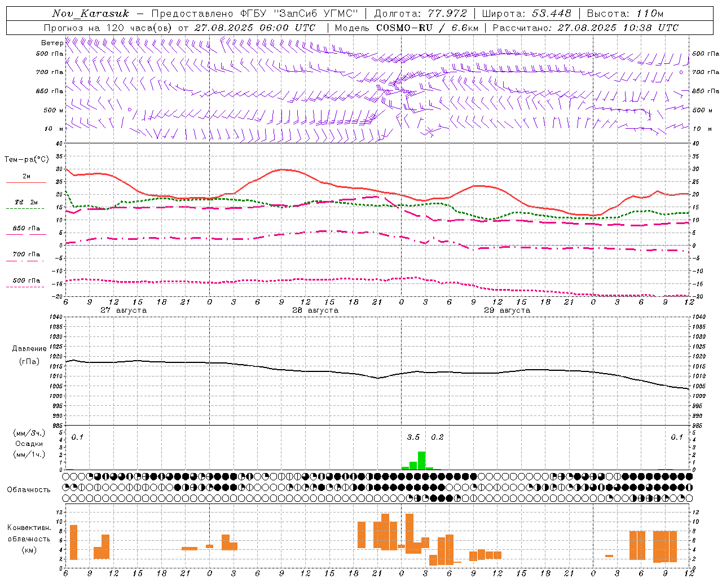Click '850 гПа' in the temperature legend
The width and height of the screenshot is (722, 578).
[x=27, y=229]
